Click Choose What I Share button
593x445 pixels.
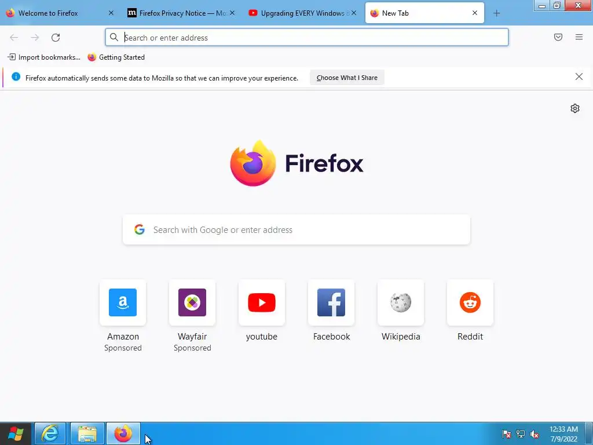[x=347, y=78]
